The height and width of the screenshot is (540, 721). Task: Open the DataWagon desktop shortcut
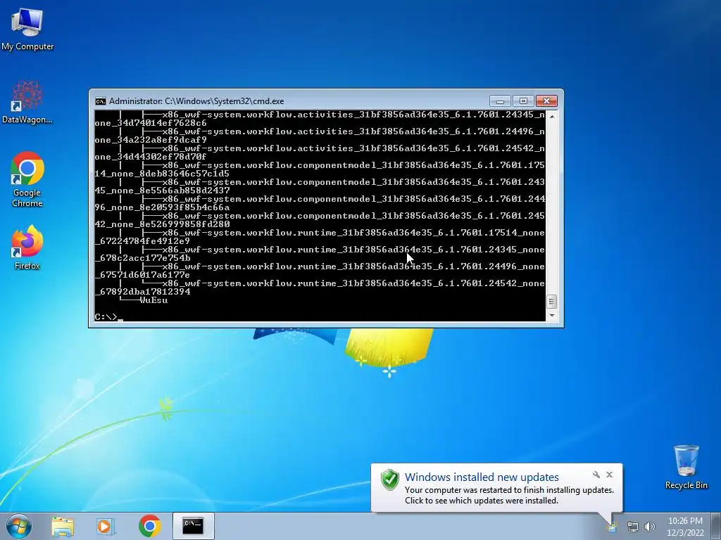27,102
